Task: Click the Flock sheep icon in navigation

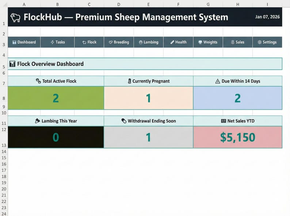Action: (84, 42)
